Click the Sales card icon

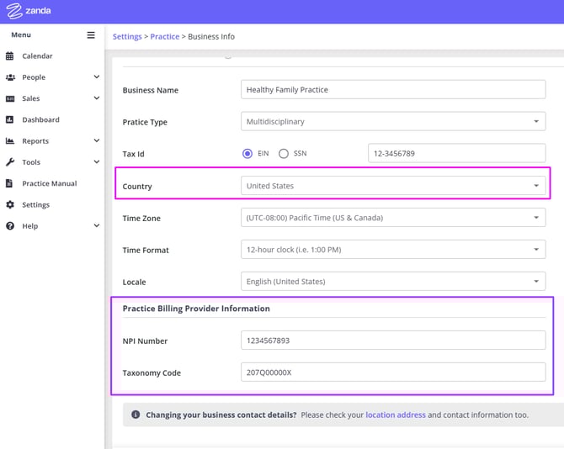pyautogui.click(x=10, y=98)
